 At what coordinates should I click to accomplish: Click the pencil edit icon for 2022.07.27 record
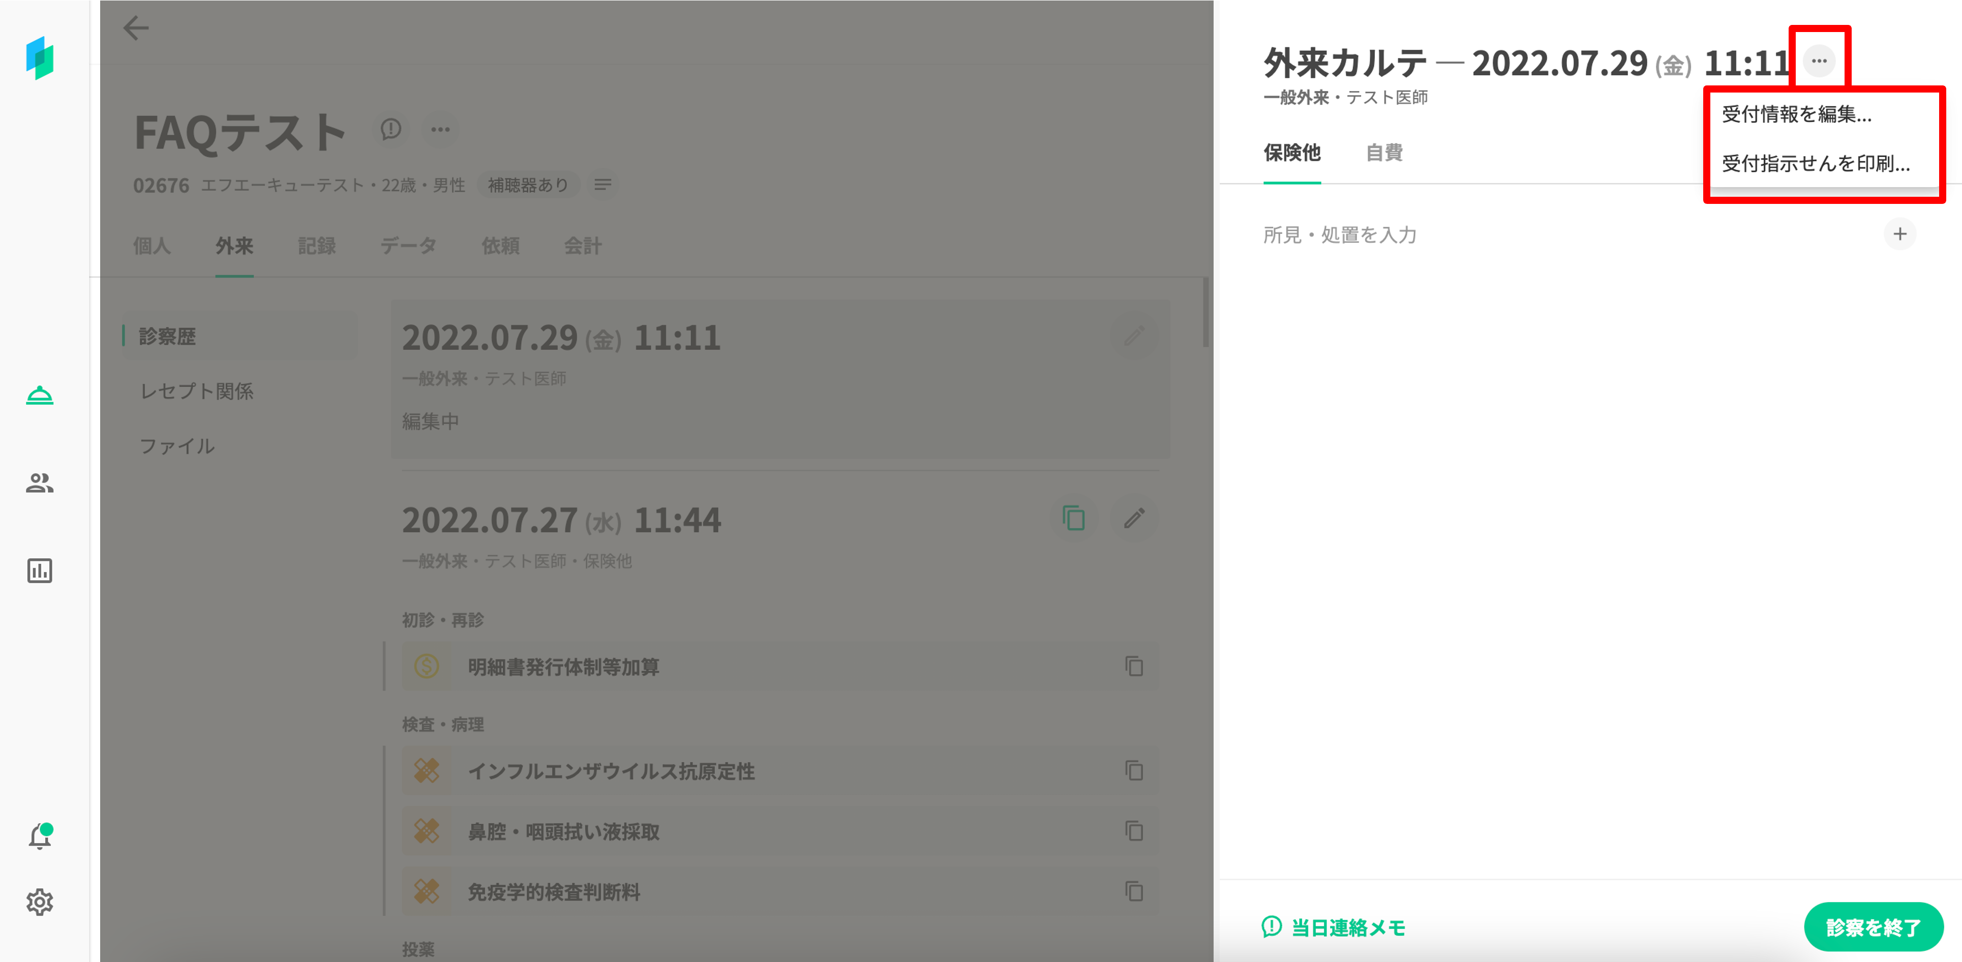tap(1134, 519)
